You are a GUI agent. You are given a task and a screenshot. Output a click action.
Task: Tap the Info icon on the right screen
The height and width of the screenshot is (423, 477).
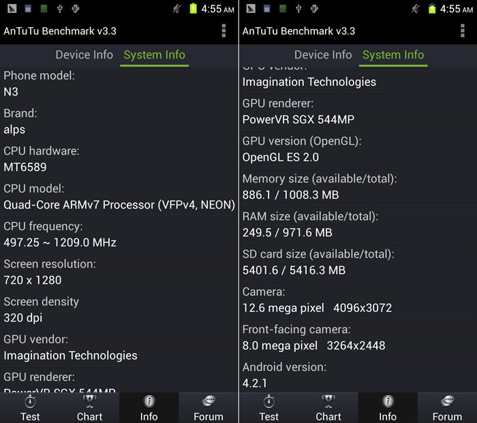pyautogui.click(x=388, y=401)
